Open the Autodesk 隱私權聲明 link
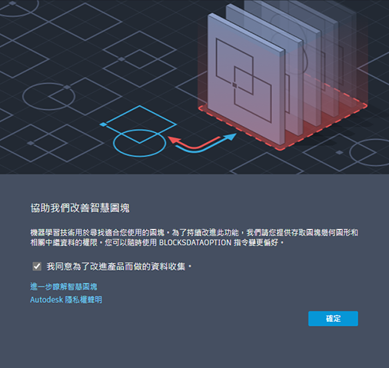The height and width of the screenshot is (368, 389). point(66,300)
